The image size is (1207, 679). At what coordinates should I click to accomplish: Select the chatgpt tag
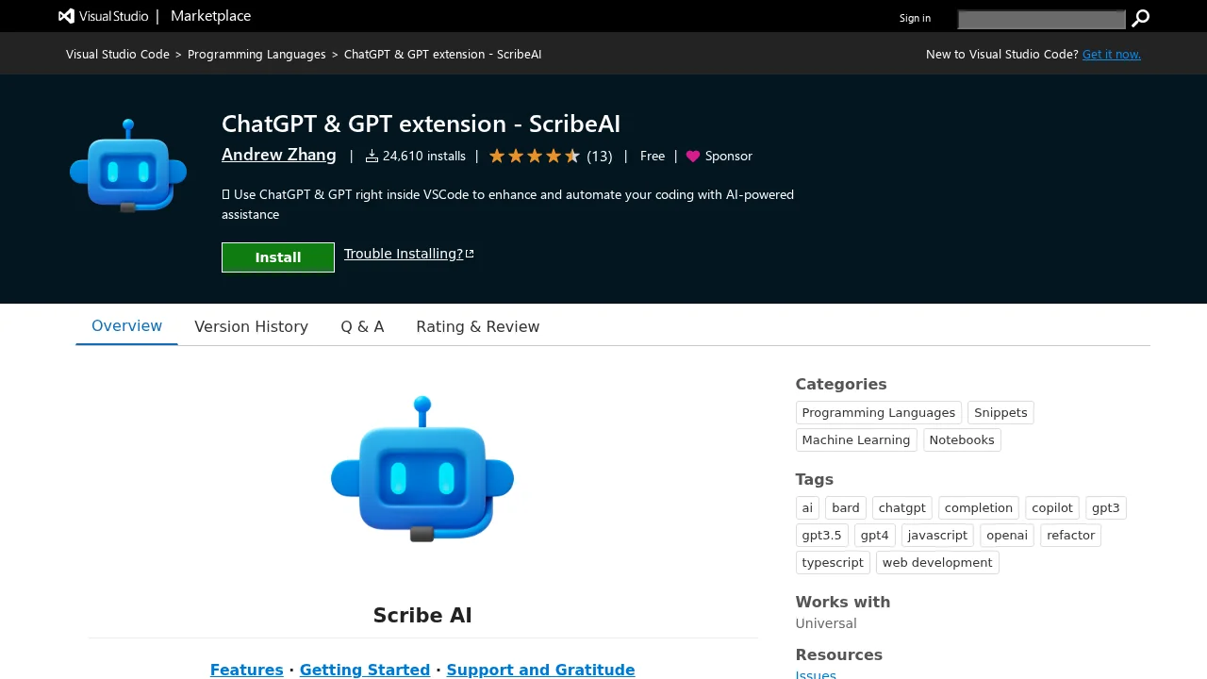point(901,507)
